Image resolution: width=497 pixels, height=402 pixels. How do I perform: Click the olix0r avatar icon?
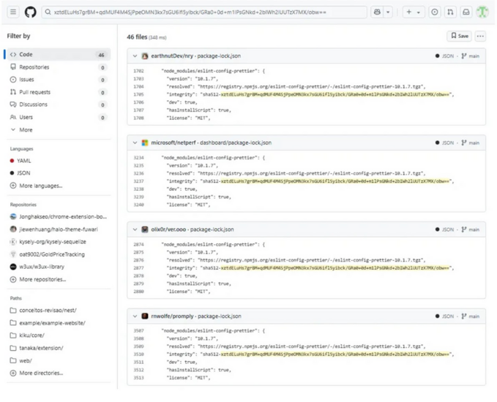(145, 230)
